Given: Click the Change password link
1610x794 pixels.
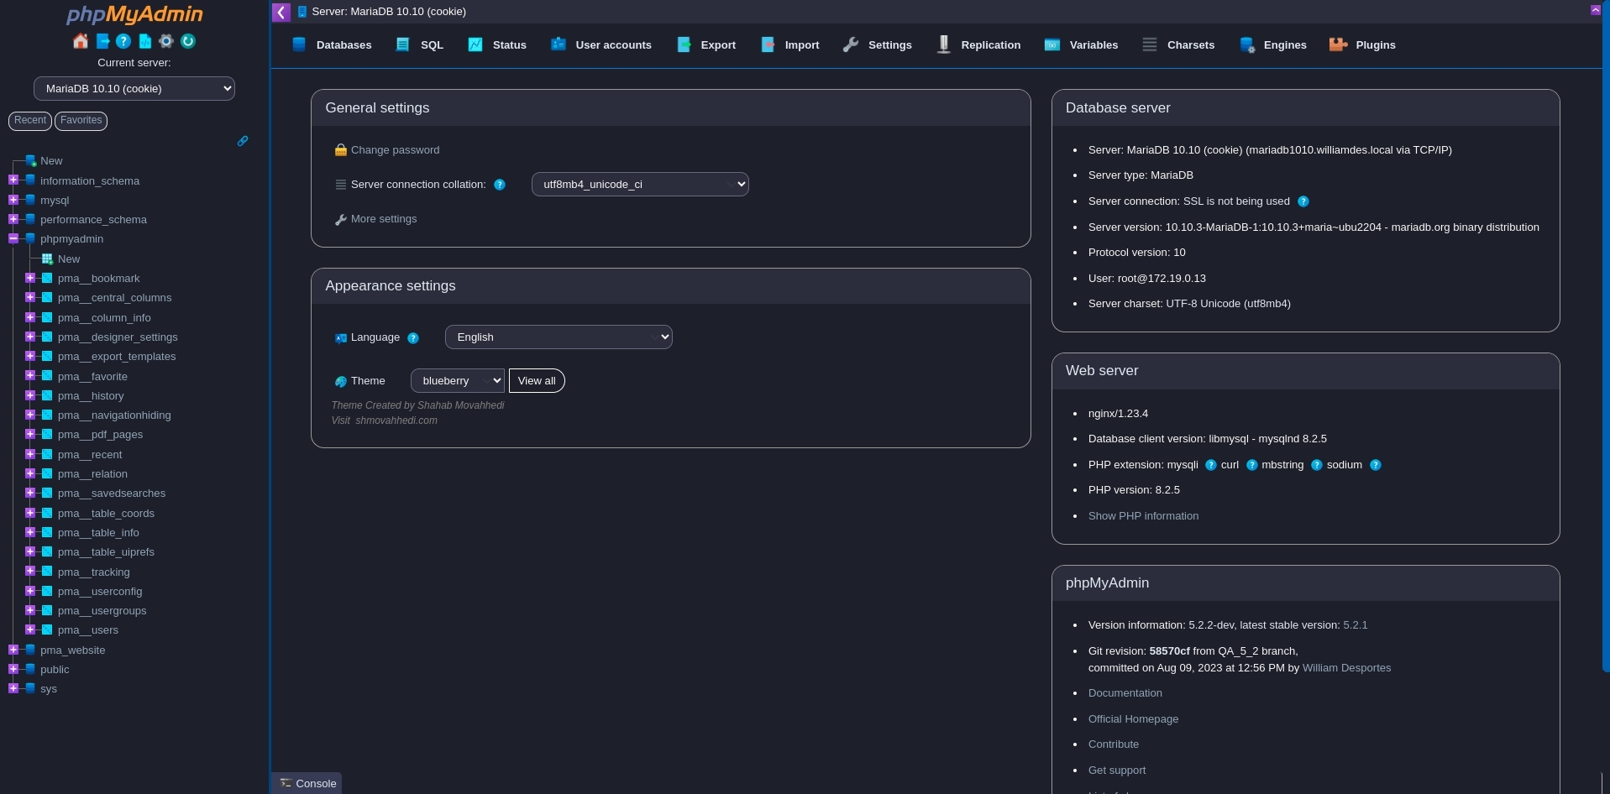Looking at the screenshot, I should [x=395, y=150].
